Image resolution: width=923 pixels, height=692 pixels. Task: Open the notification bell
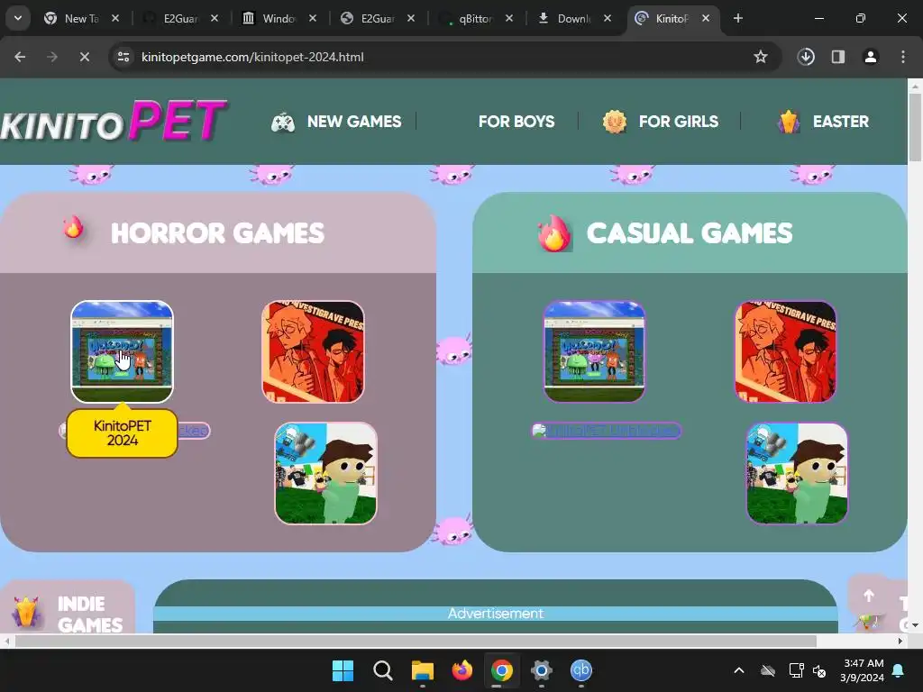click(x=899, y=670)
